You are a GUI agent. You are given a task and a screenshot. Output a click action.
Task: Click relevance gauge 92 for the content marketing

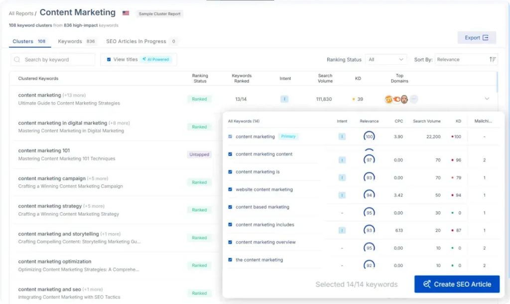tap(369, 265)
